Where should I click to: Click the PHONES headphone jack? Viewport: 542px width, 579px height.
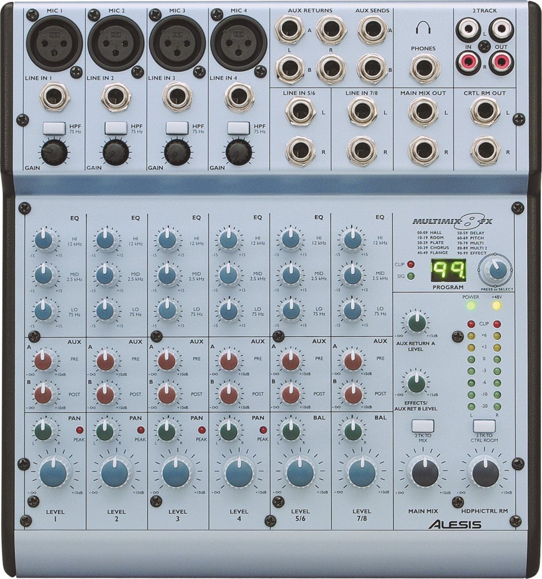(425, 68)
